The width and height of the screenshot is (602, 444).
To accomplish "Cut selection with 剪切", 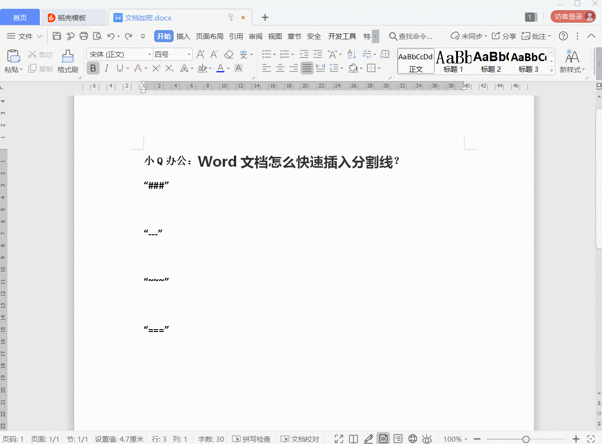I will click(40, 55).
